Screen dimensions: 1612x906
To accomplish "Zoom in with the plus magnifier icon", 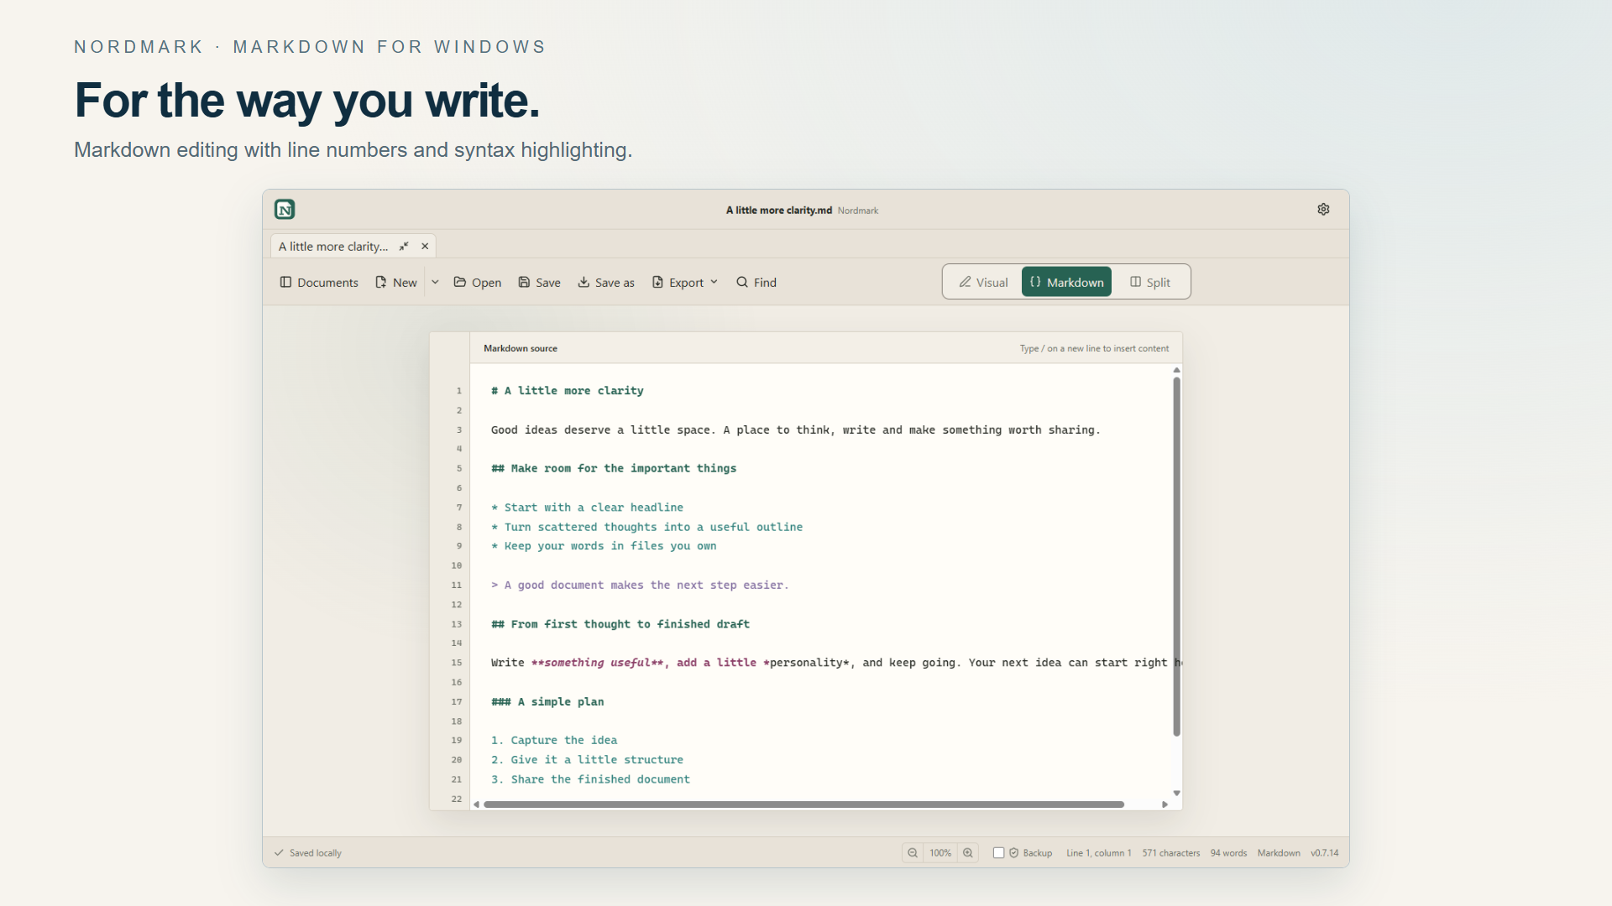I will click(x=968, y=853).
